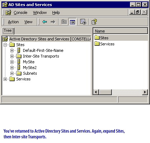
Task: Restore the inner console window
Action: (137, 12)
